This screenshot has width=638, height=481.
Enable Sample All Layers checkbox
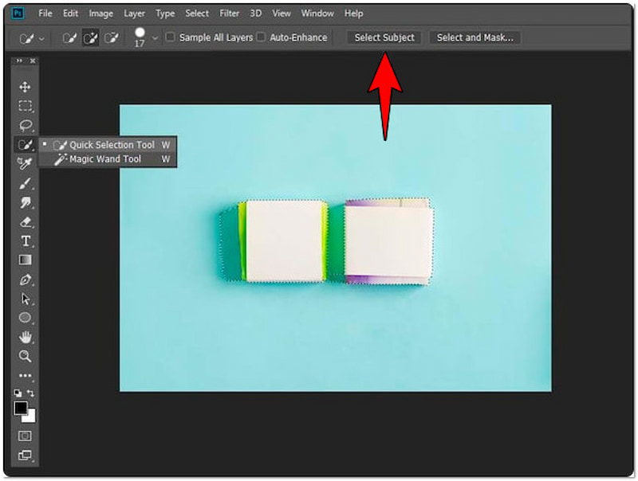(x=170, y=37)
